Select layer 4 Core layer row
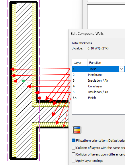The height and width of the screenshot is (165, 125). [99, 86]
